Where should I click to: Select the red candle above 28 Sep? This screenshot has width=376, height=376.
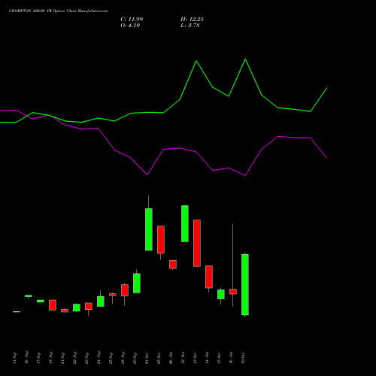pos(125,290)
